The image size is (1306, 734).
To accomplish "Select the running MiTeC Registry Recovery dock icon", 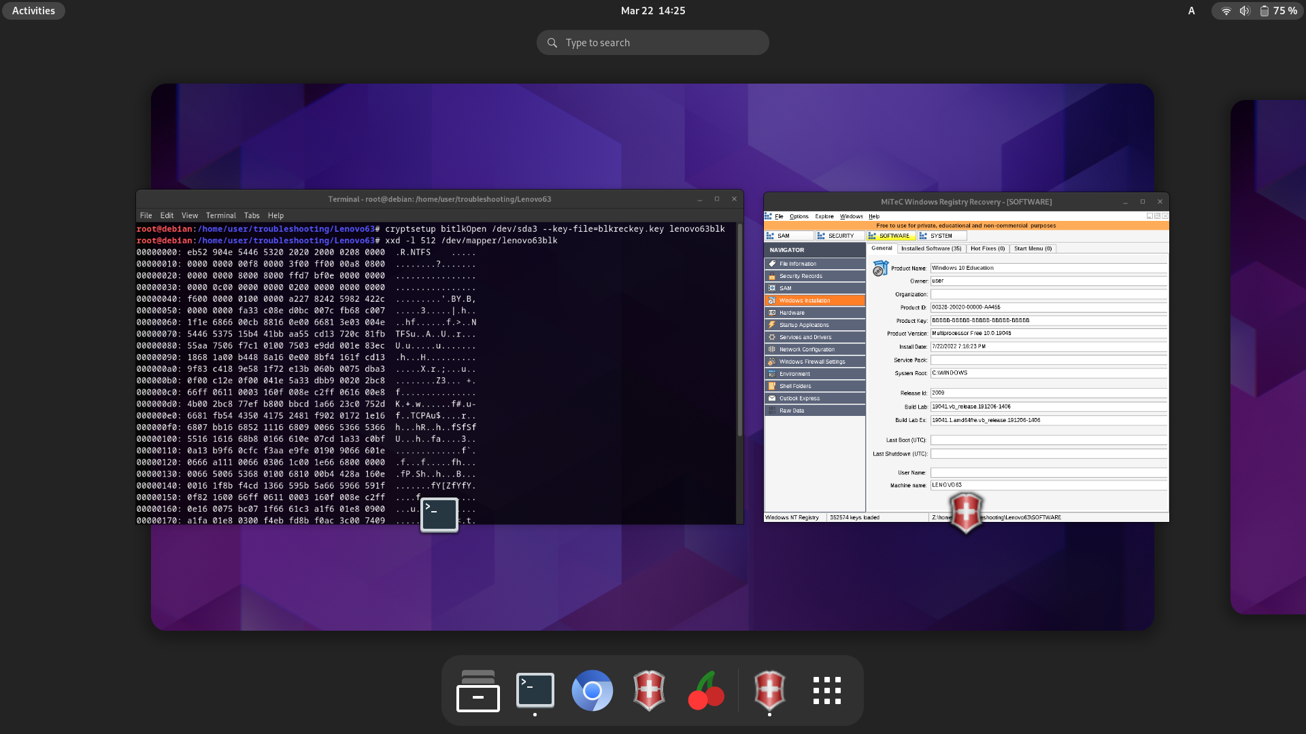I will point(769,691).
